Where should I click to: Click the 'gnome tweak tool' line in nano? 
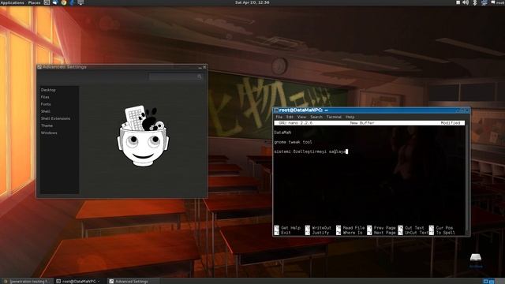click(293, 142)
